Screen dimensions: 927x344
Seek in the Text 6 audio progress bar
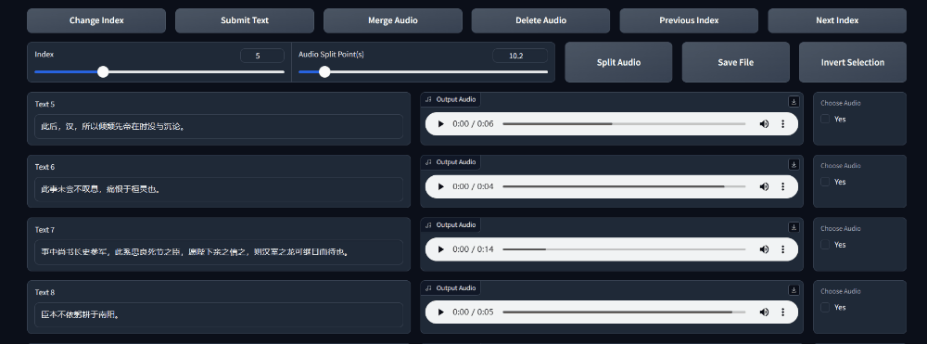[624, 186]
